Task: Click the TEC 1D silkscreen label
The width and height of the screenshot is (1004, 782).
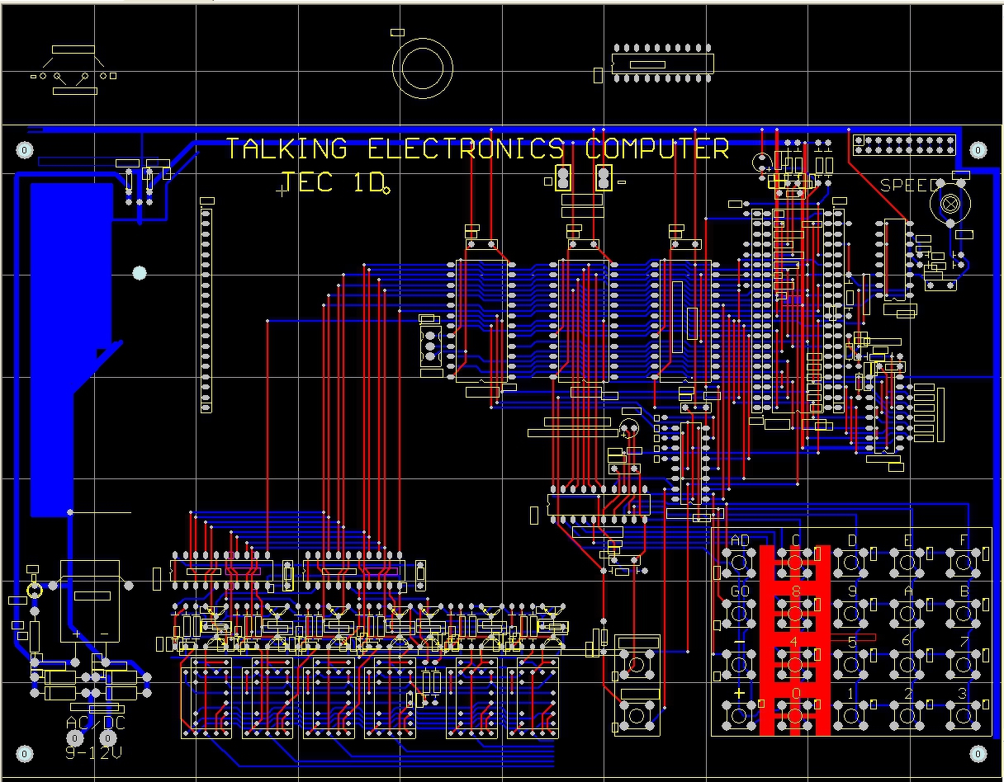Action: 333,182
